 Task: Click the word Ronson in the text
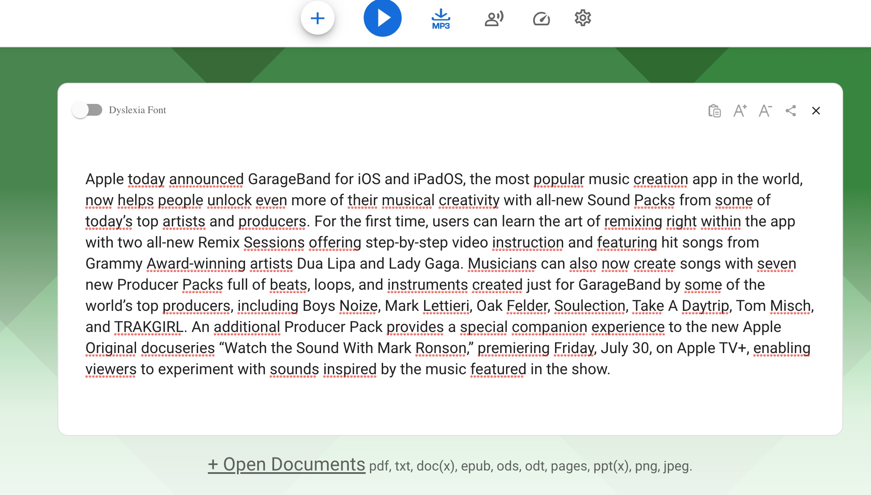click(x=441, y=348)
